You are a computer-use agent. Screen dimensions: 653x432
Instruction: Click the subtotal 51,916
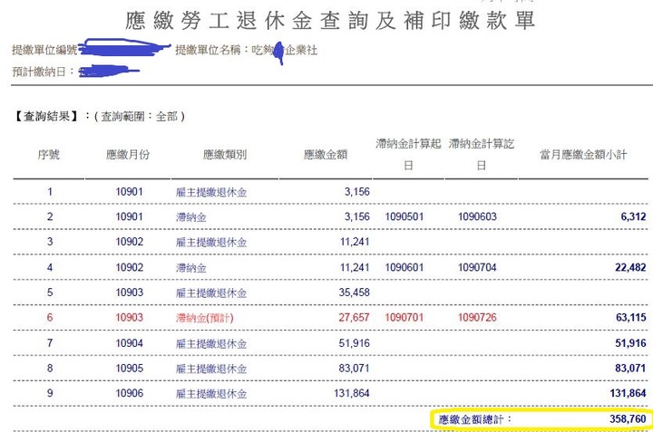pos(630,343)
